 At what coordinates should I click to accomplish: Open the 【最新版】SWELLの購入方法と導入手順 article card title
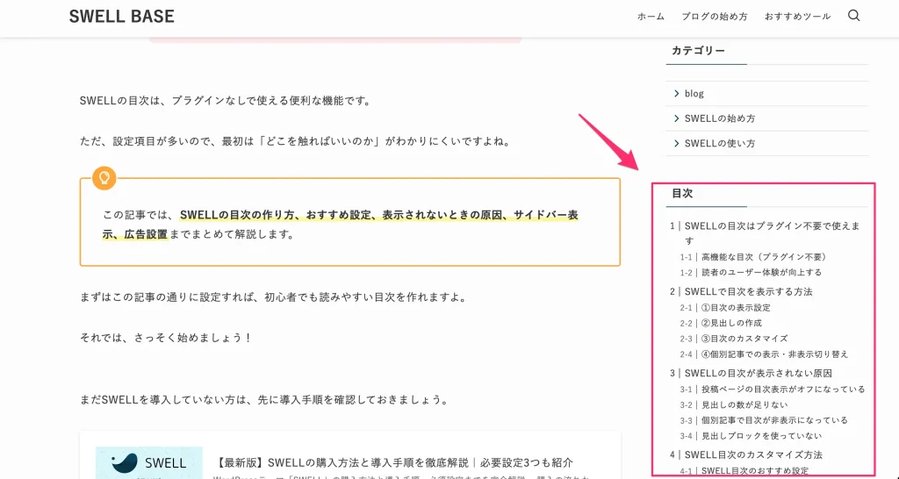[395, 462]
